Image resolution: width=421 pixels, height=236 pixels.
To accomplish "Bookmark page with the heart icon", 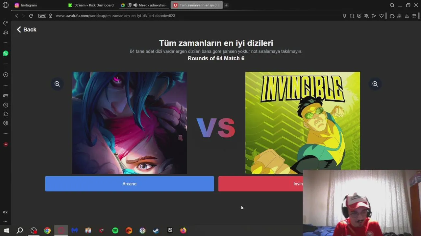I will [x=382, y=16].
